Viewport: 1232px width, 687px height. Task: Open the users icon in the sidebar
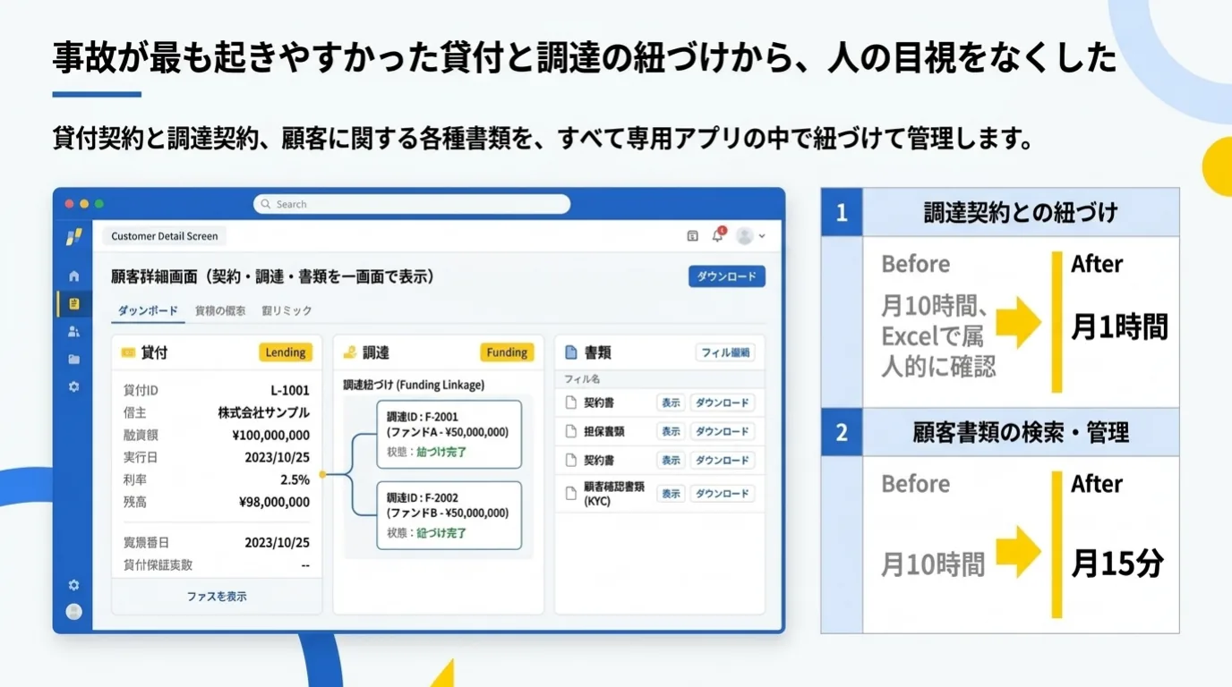[x=74, y=332]
